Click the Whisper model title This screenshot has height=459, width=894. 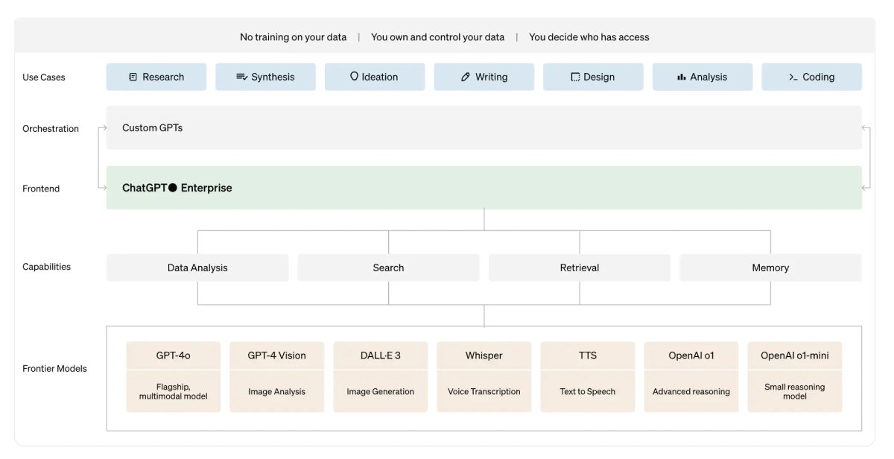coord(484,355)
